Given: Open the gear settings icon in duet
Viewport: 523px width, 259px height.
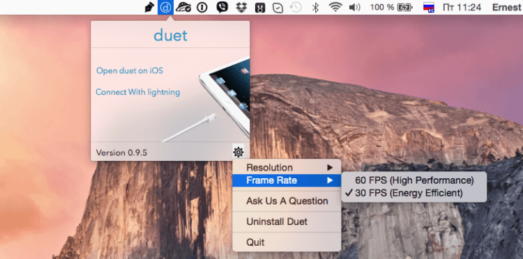Looking at the screenshot, I should click(x=238, y=152).
